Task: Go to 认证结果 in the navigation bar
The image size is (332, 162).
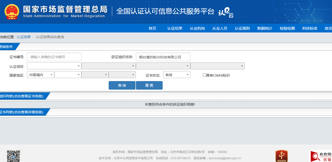Action: tap(175, 28)
